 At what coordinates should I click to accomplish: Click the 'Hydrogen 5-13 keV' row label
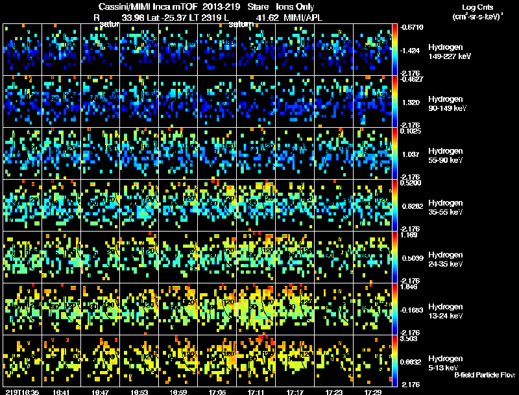coord(446,363)
